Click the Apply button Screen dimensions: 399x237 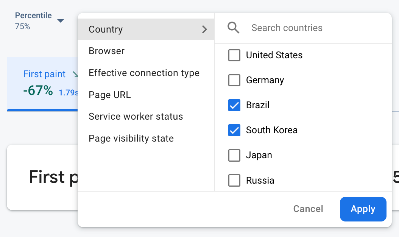pyautogui.click(x=363, y=209)
